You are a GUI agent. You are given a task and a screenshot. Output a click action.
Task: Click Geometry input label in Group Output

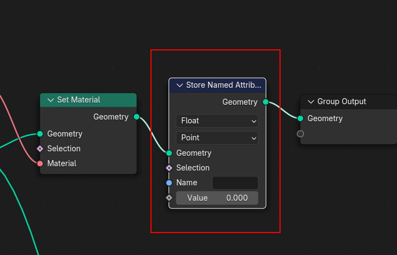point(325,118)
